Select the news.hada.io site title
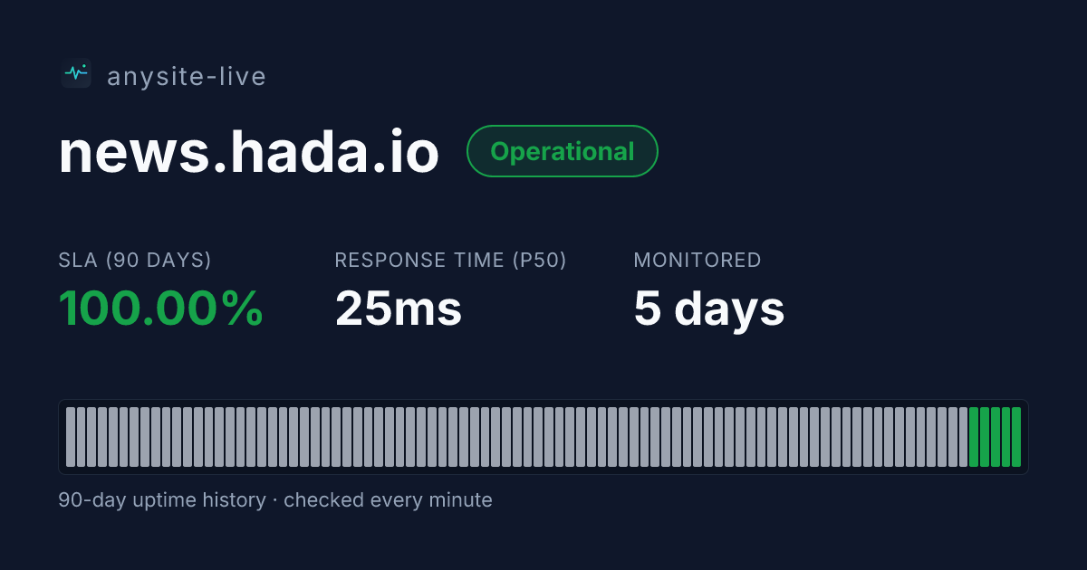 pyautogui.click(x=249, y=152)
